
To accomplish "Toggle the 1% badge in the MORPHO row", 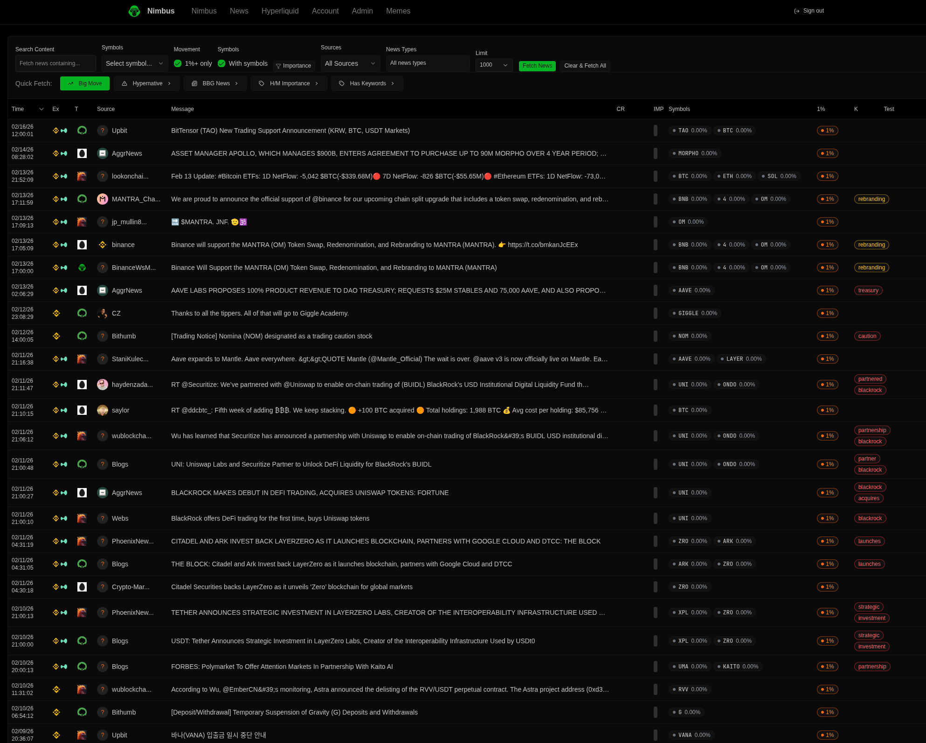I will [x=828, y=153].
